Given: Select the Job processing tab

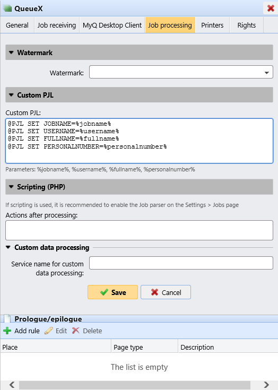Looking at the screenshot, I should pyautogui.click(x=170, y=25).
